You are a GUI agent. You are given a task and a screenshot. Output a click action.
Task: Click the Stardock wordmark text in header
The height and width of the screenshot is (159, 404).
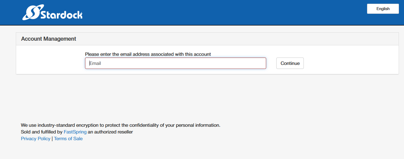(61, 15)
